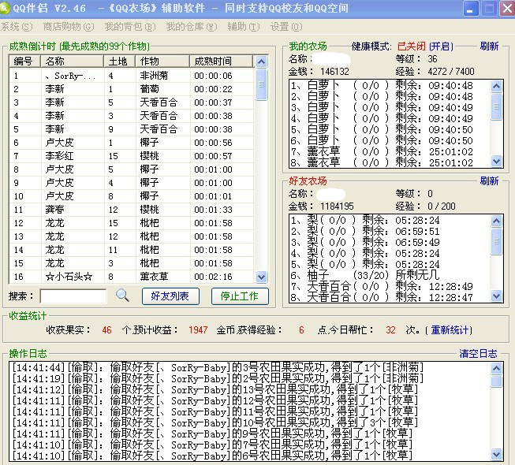Select row 12 龙龙 枇杷
Screen dimensions: 515x465
coord(132,223)
